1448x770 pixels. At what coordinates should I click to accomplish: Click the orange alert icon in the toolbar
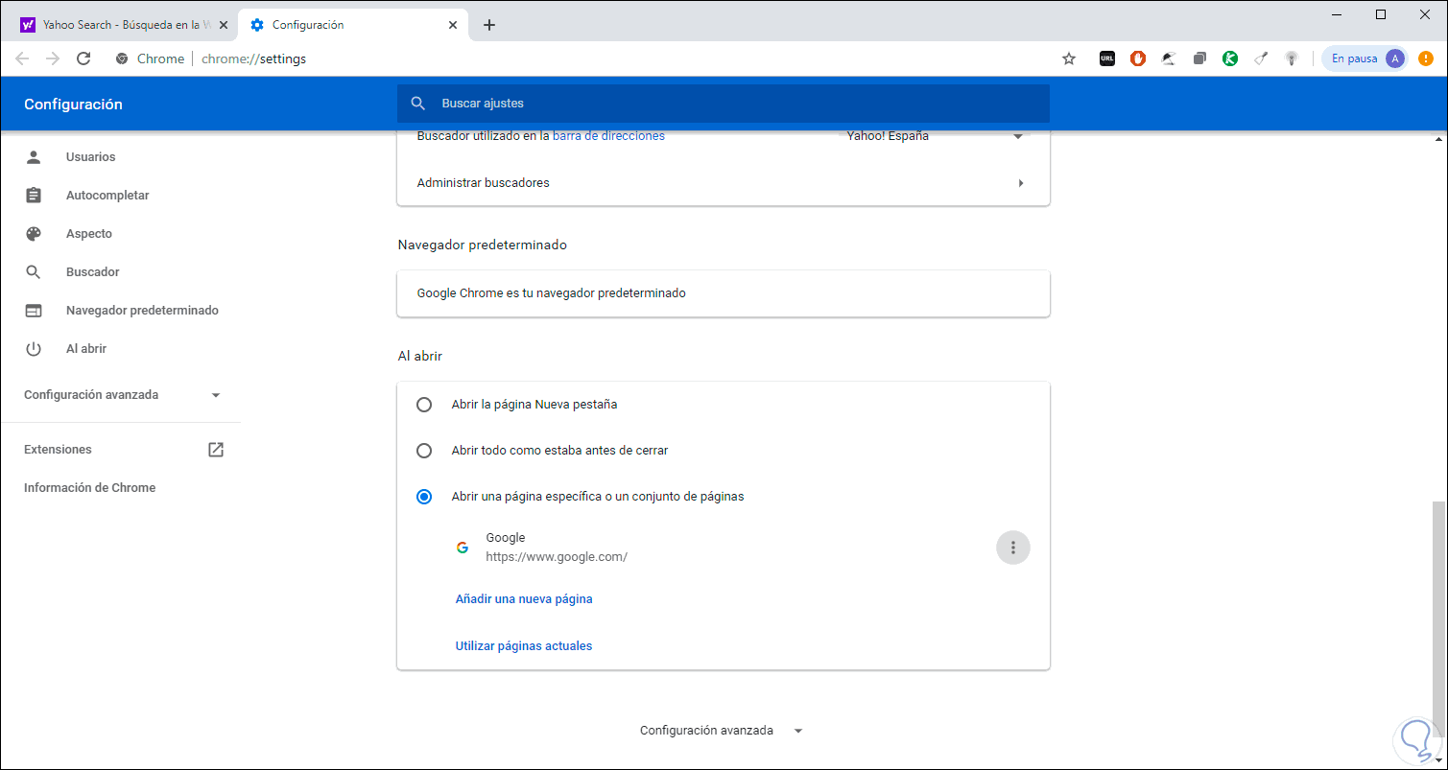(x=1426, y=58)
